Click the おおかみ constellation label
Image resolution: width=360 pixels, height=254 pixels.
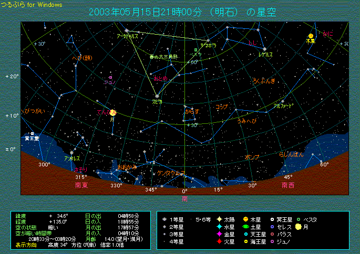(x=127, y=167)
